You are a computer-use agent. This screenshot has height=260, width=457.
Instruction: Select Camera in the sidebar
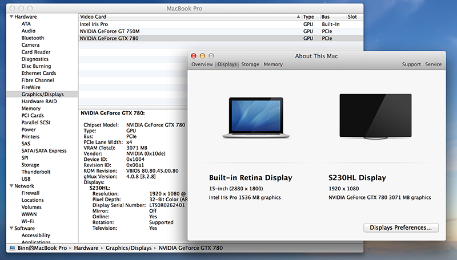(x=30, y=45)
